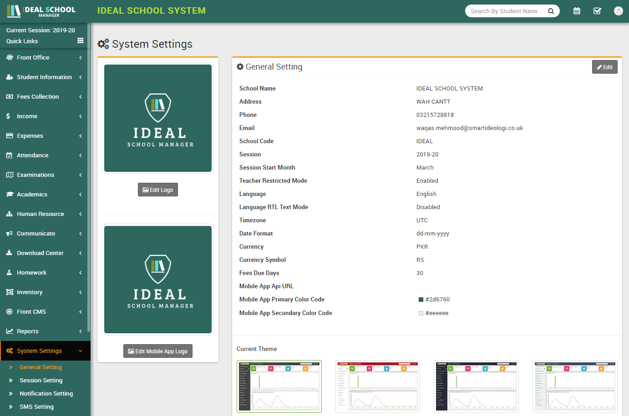Click the Teacher Restricted Mode value Enabled

click(427, 180)
